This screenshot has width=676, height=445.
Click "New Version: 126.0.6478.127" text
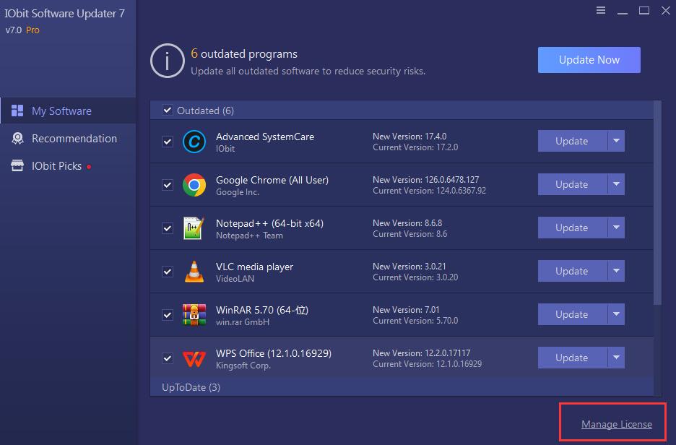point(425,179)
